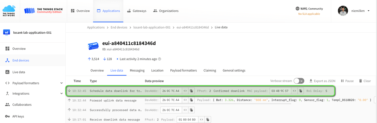377x123 pixels.
Task: Click the End devices breadcrumb link
Action: tap(119, 27)
